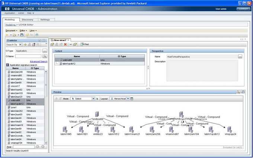The width and height of the screenshot is (253, 158).
Task: Click the red X delete icon
Action: (x=65, y=44)
